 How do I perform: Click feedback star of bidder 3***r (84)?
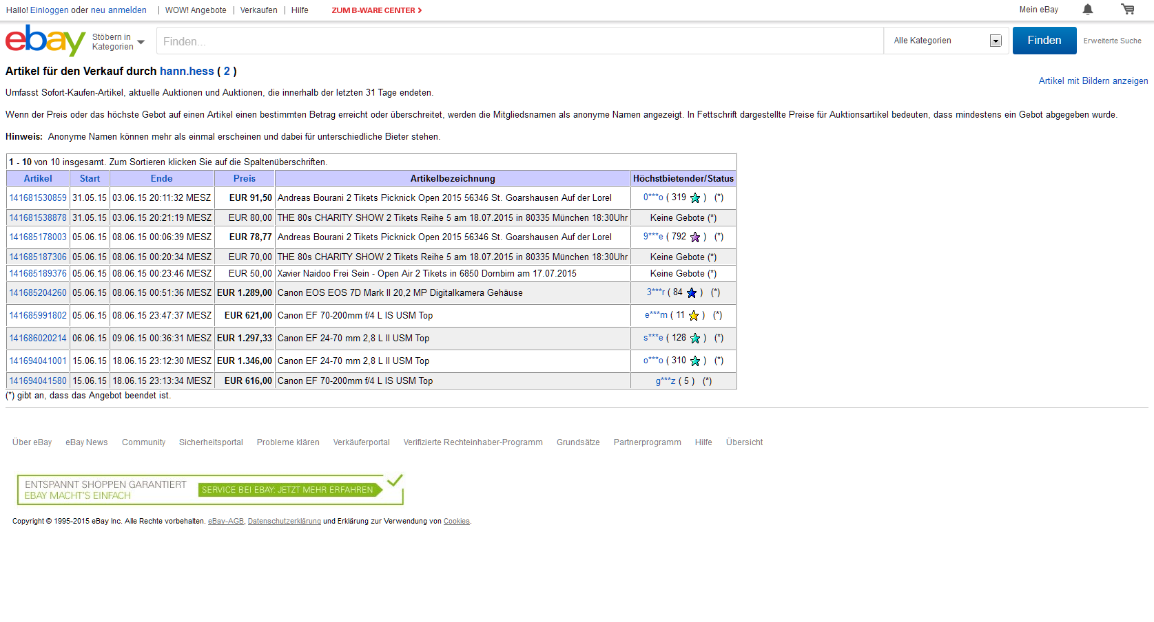692,293
